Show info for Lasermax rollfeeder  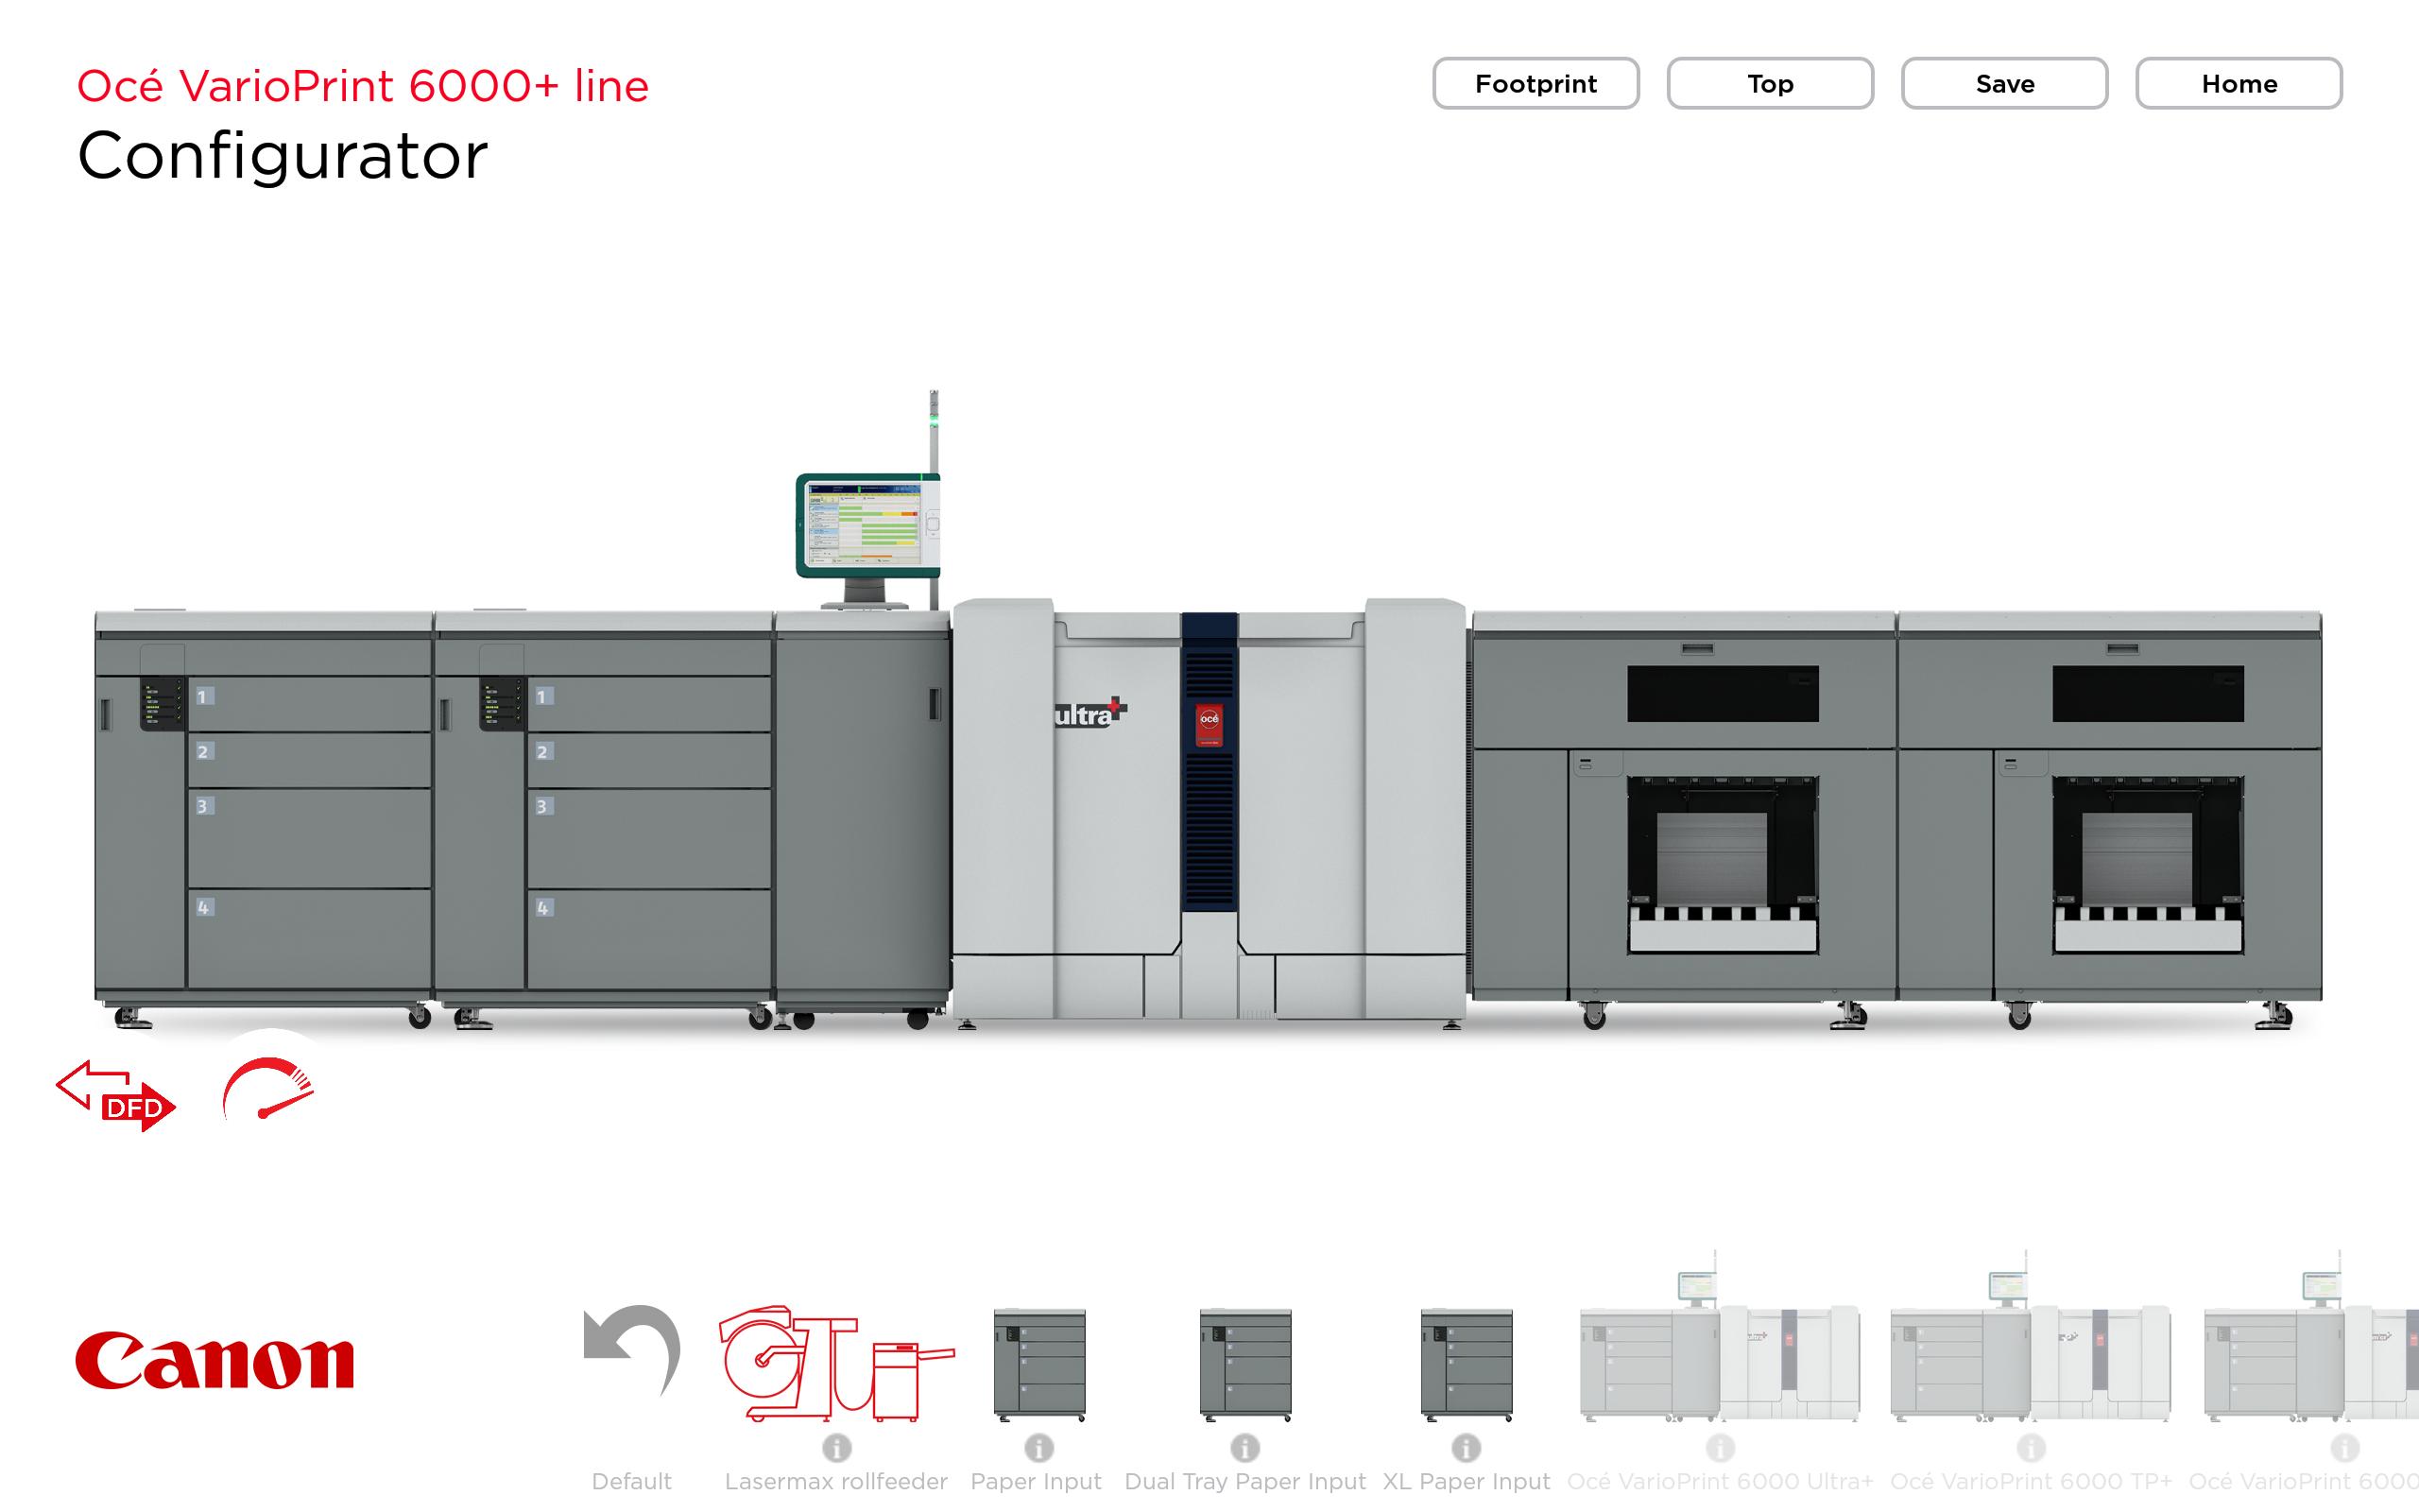[x=836, y=1448]
